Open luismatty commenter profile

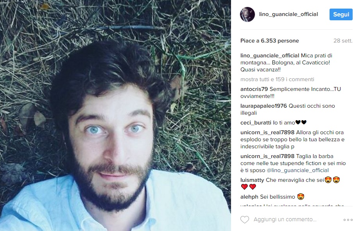(252, 180)
